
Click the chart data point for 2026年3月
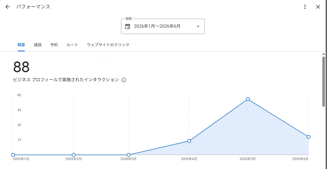[x=128, y=155]
